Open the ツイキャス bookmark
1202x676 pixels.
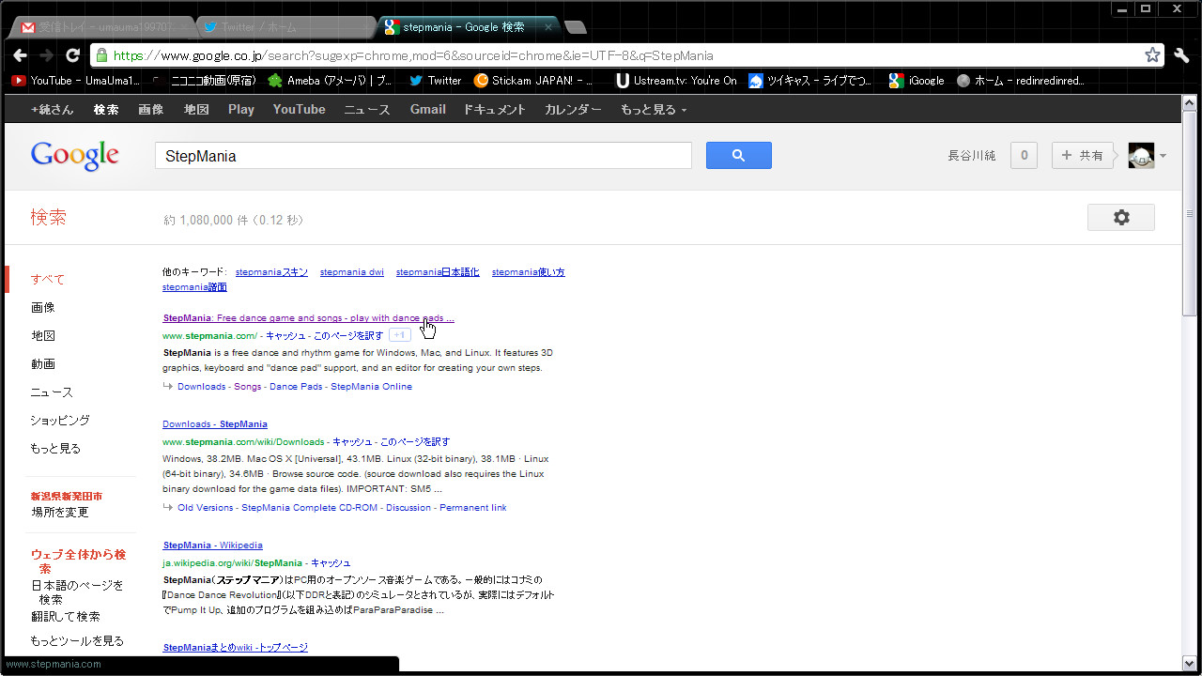(x=810, y=81)
